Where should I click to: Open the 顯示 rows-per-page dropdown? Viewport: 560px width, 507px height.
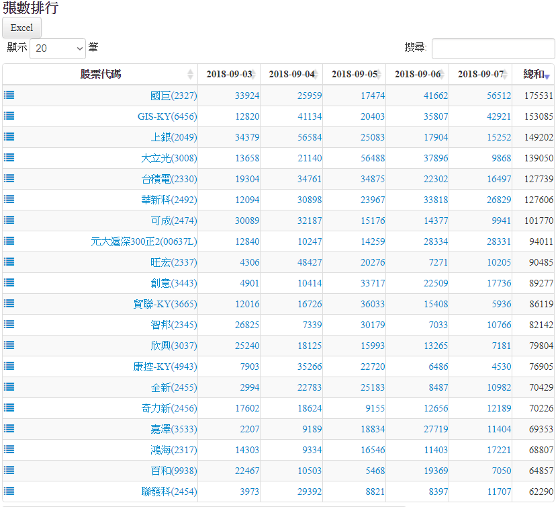(58, 48)
